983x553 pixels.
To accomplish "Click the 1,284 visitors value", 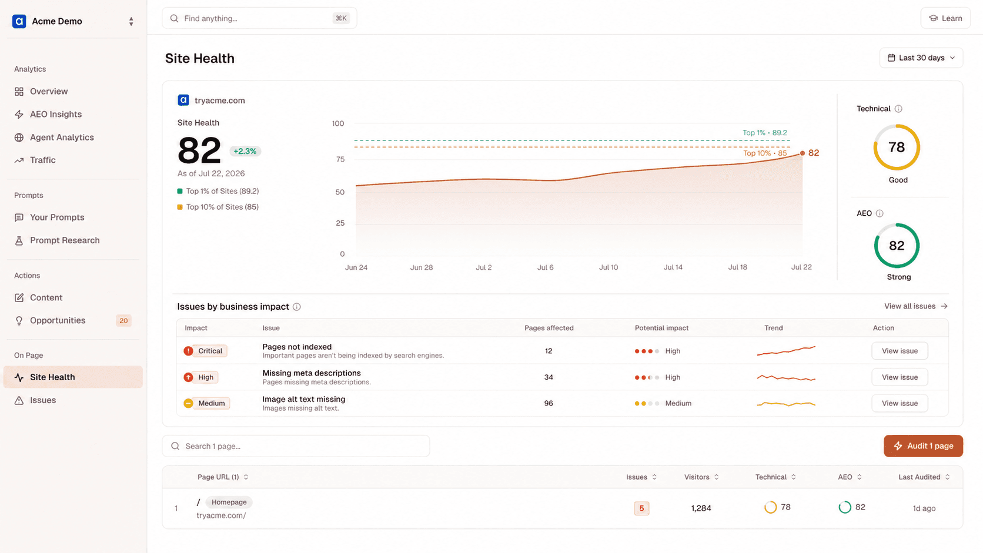I will pyautogui.click(x=701, y=508).
